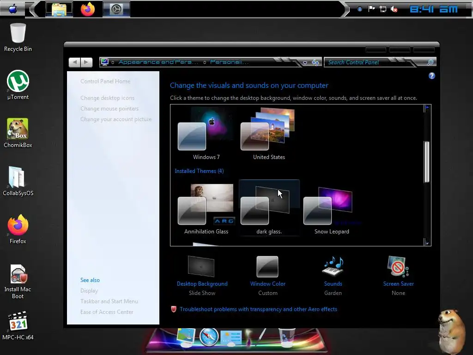Open Desktop Background settings
473x355 pixels.
click(201, 266)
